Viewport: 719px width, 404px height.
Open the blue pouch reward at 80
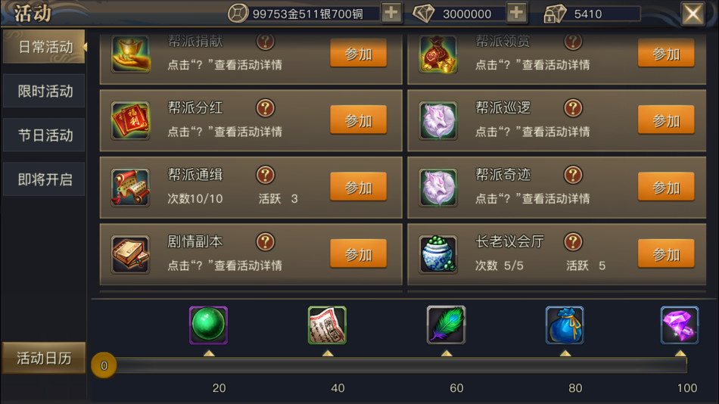(x=565, y=325)
